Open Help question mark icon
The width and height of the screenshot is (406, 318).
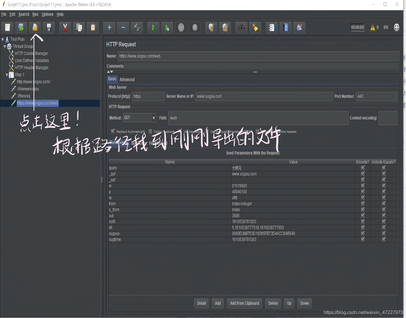click(286, 27)
